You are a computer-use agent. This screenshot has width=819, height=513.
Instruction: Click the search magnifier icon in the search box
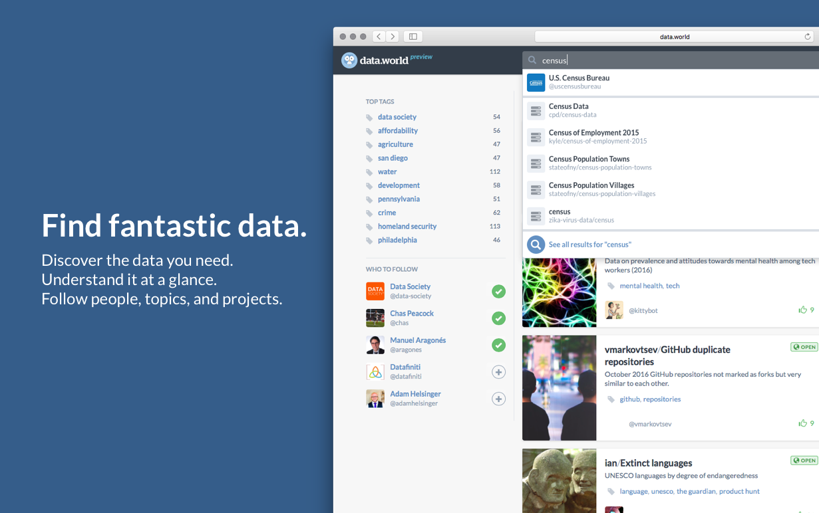[x=532, y=60]
